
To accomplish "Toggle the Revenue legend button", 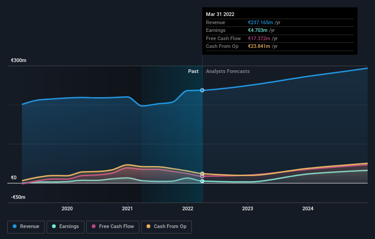I will pyautogui.click(x=26, y=227).
